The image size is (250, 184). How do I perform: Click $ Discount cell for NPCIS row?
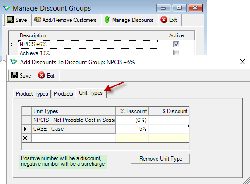coord(169,120)
